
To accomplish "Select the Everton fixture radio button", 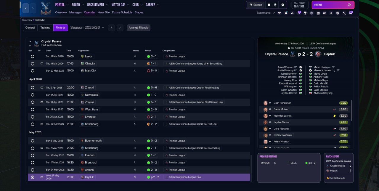I will (33, 155).
